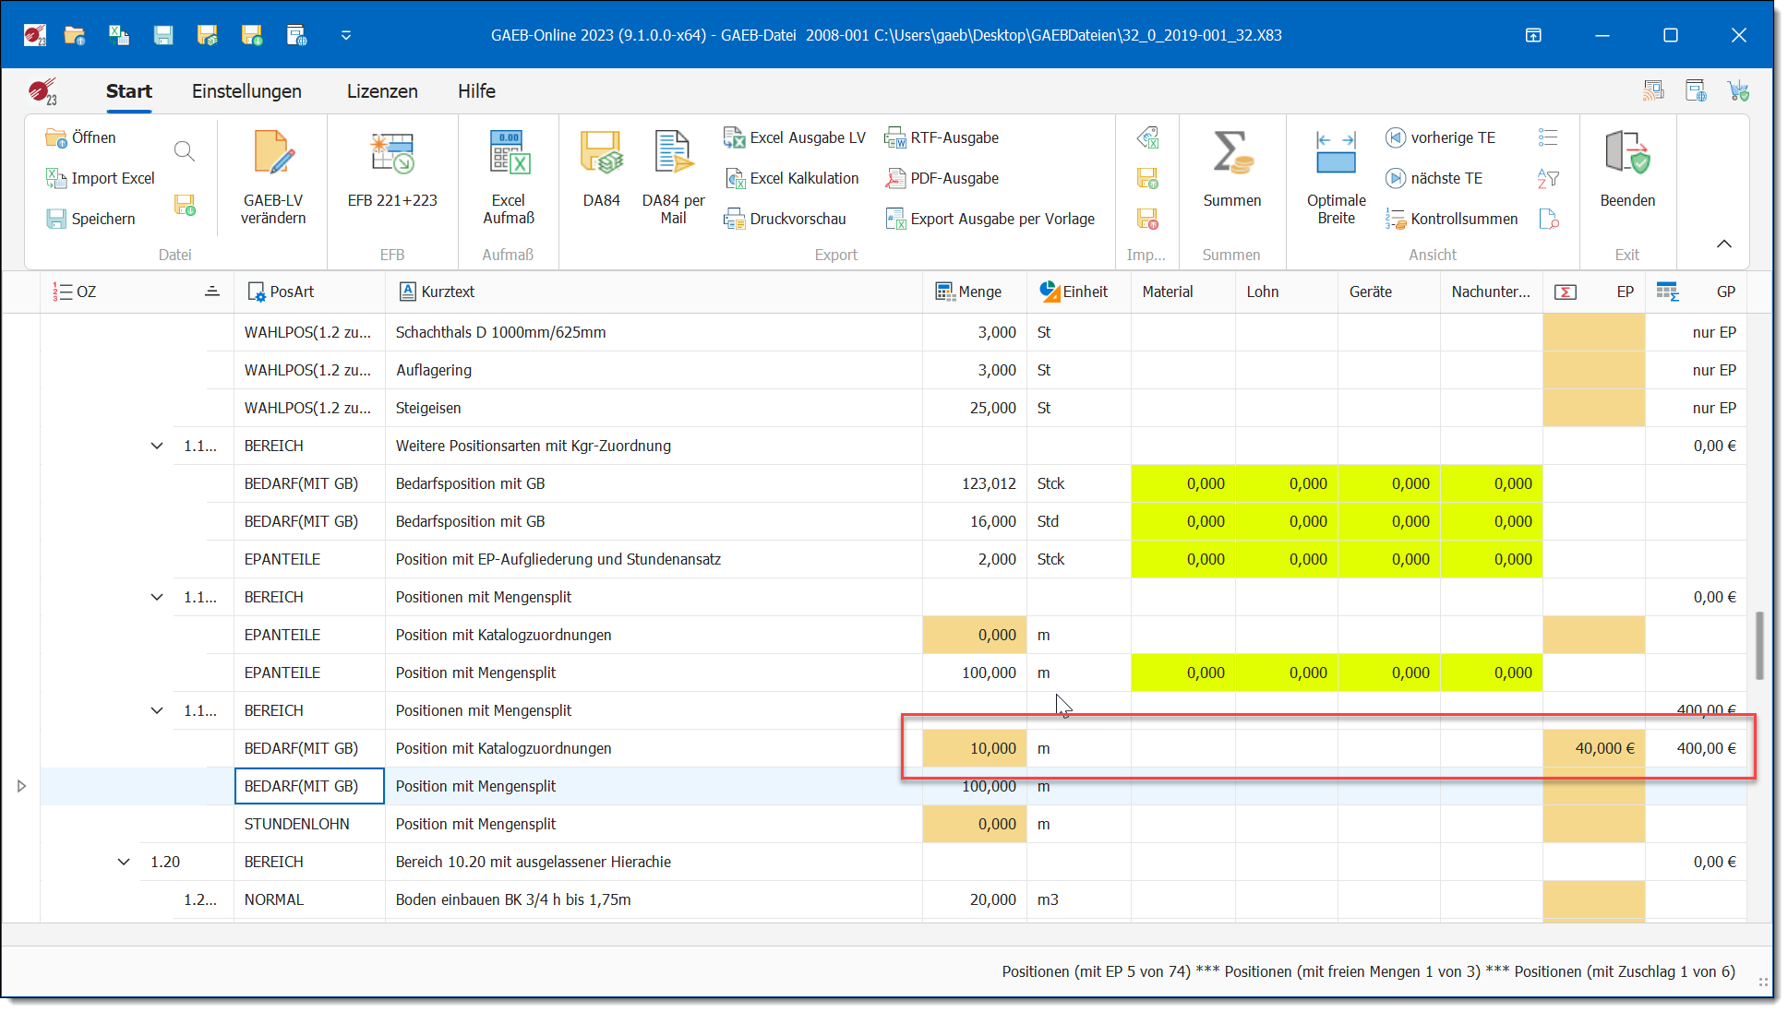Open the EFB 221+223 tool
The width and height of the screenshot is (1788, 1012).
[x=392, y=154]
